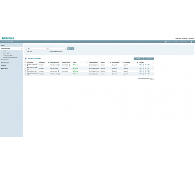Click the first action icon in the third row

coord(140,71)
